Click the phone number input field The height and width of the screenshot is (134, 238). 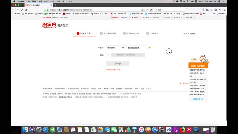point(137,48)
